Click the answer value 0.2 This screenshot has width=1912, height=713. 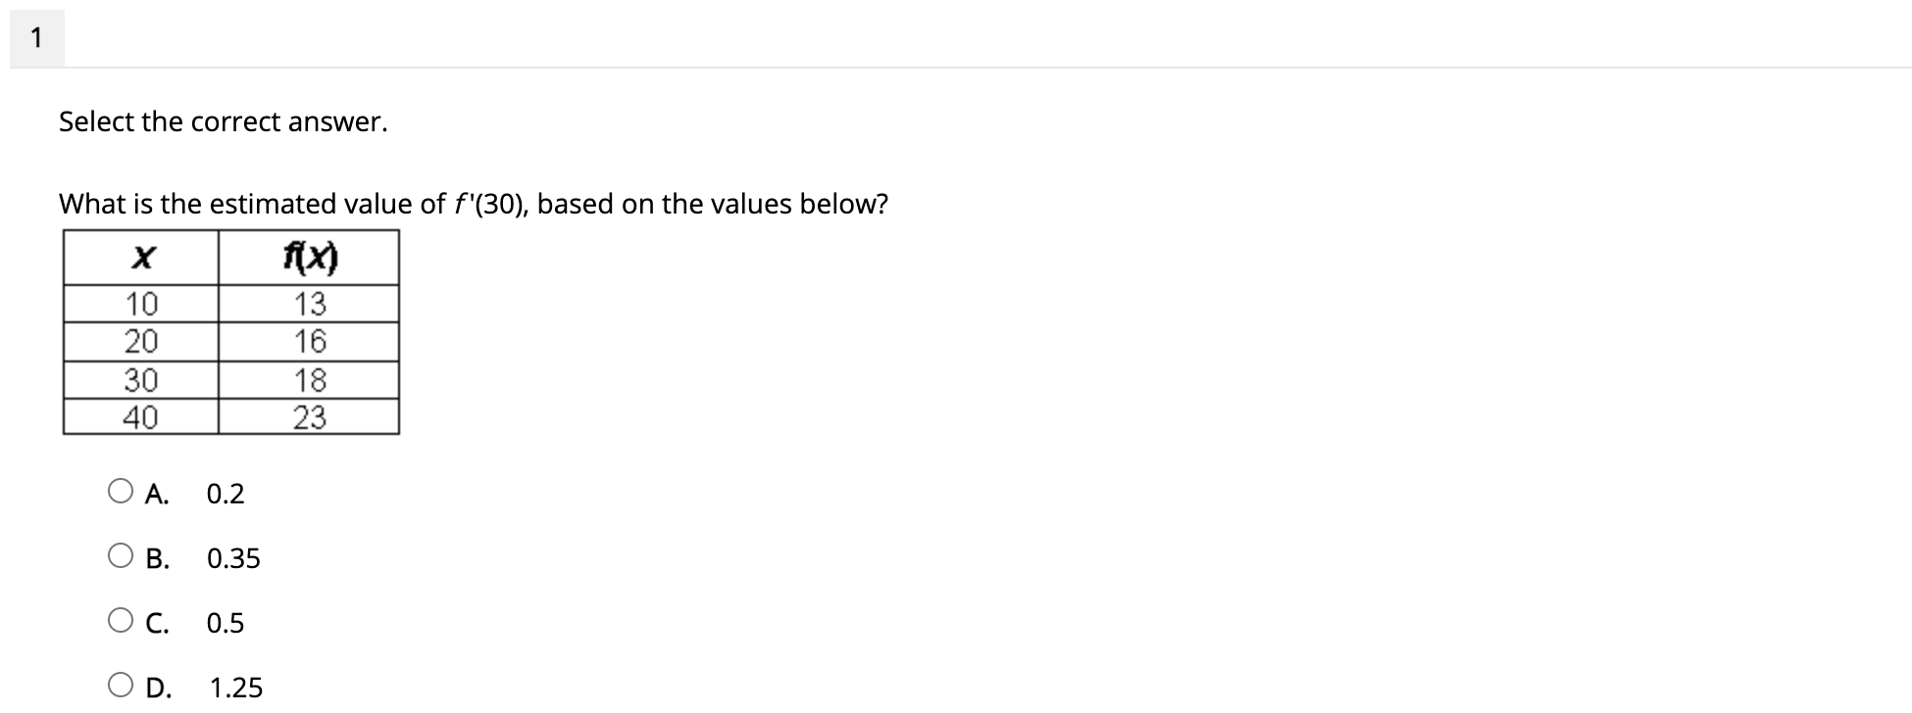point(226,495)
